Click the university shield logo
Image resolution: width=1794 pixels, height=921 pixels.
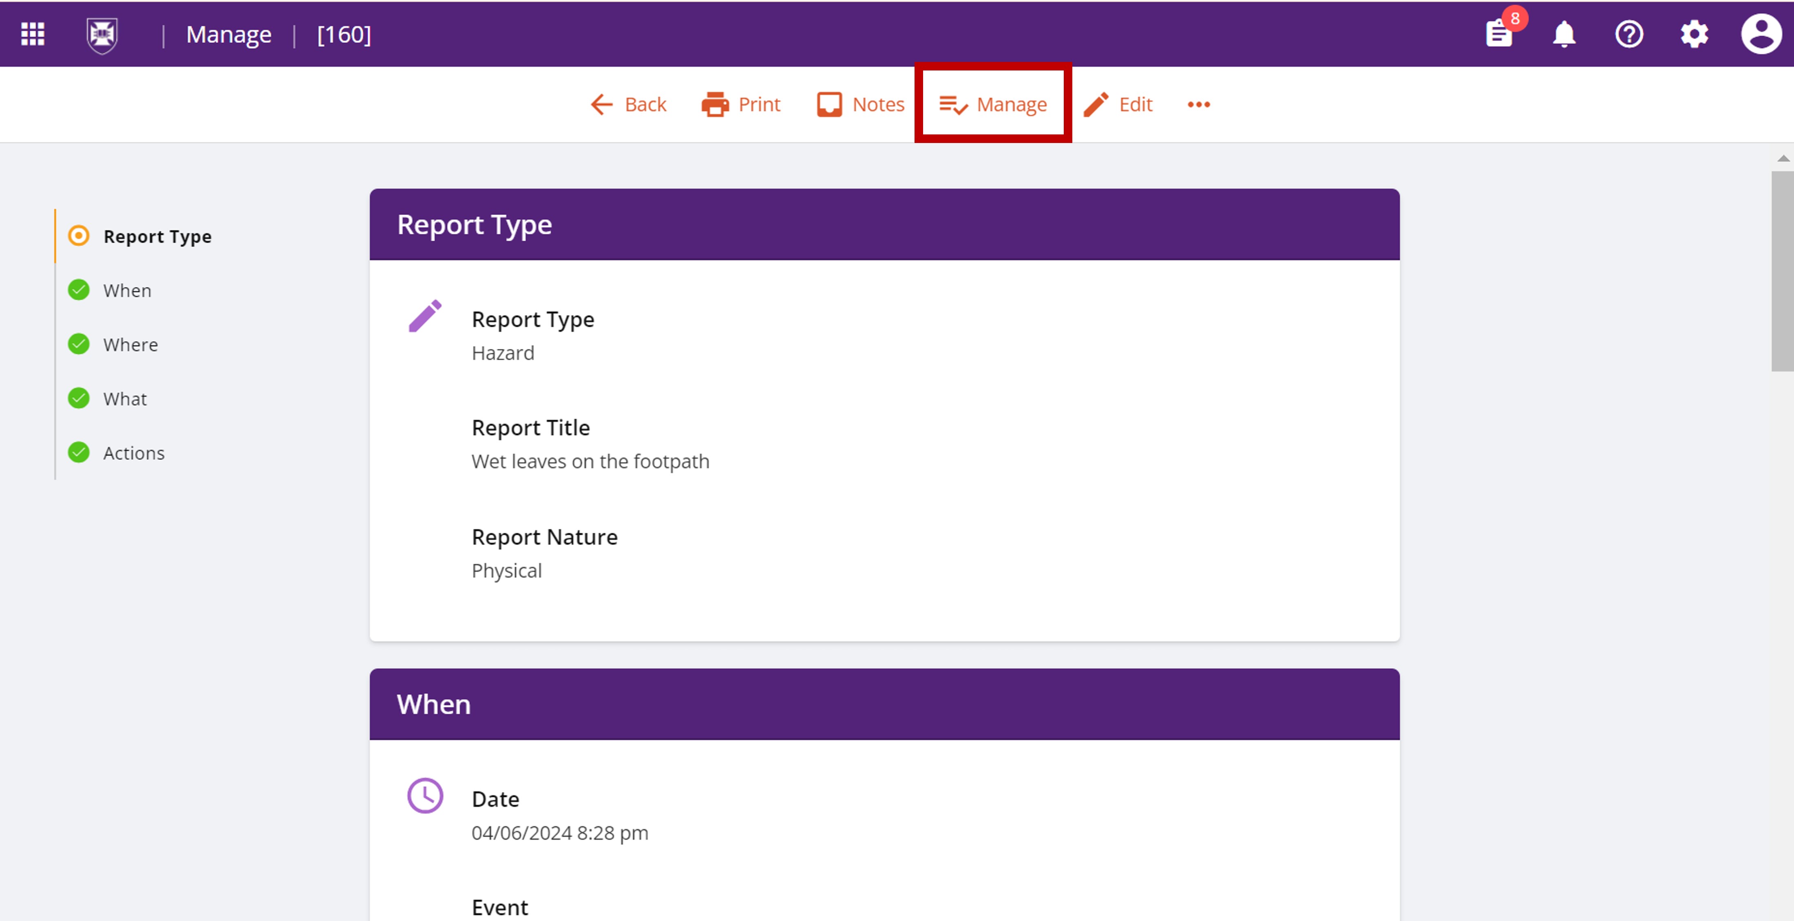[x=102, y=35]
